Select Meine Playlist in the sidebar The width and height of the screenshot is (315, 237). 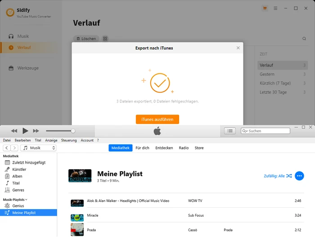28,213
